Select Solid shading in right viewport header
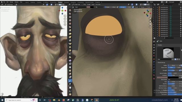Screen dimensions: 182x102 (145, 5)
